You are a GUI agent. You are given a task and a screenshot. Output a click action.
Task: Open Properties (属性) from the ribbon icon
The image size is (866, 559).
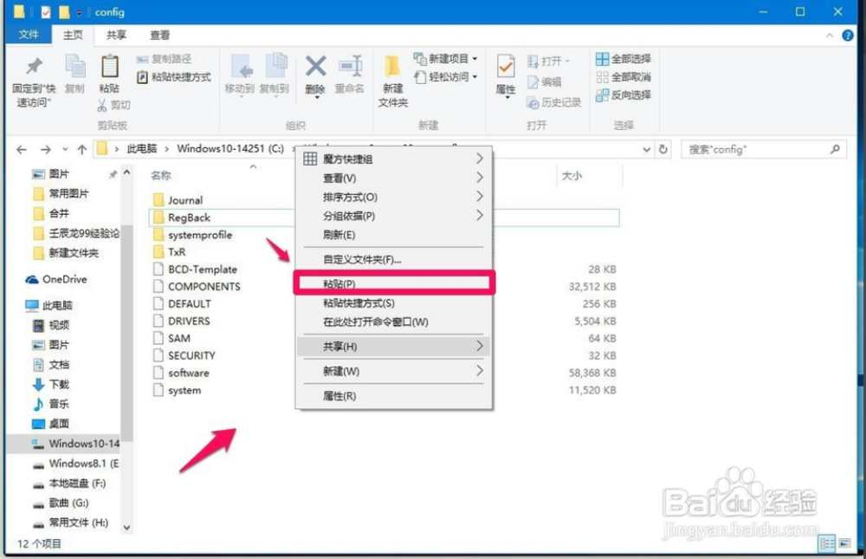[505, 76]
